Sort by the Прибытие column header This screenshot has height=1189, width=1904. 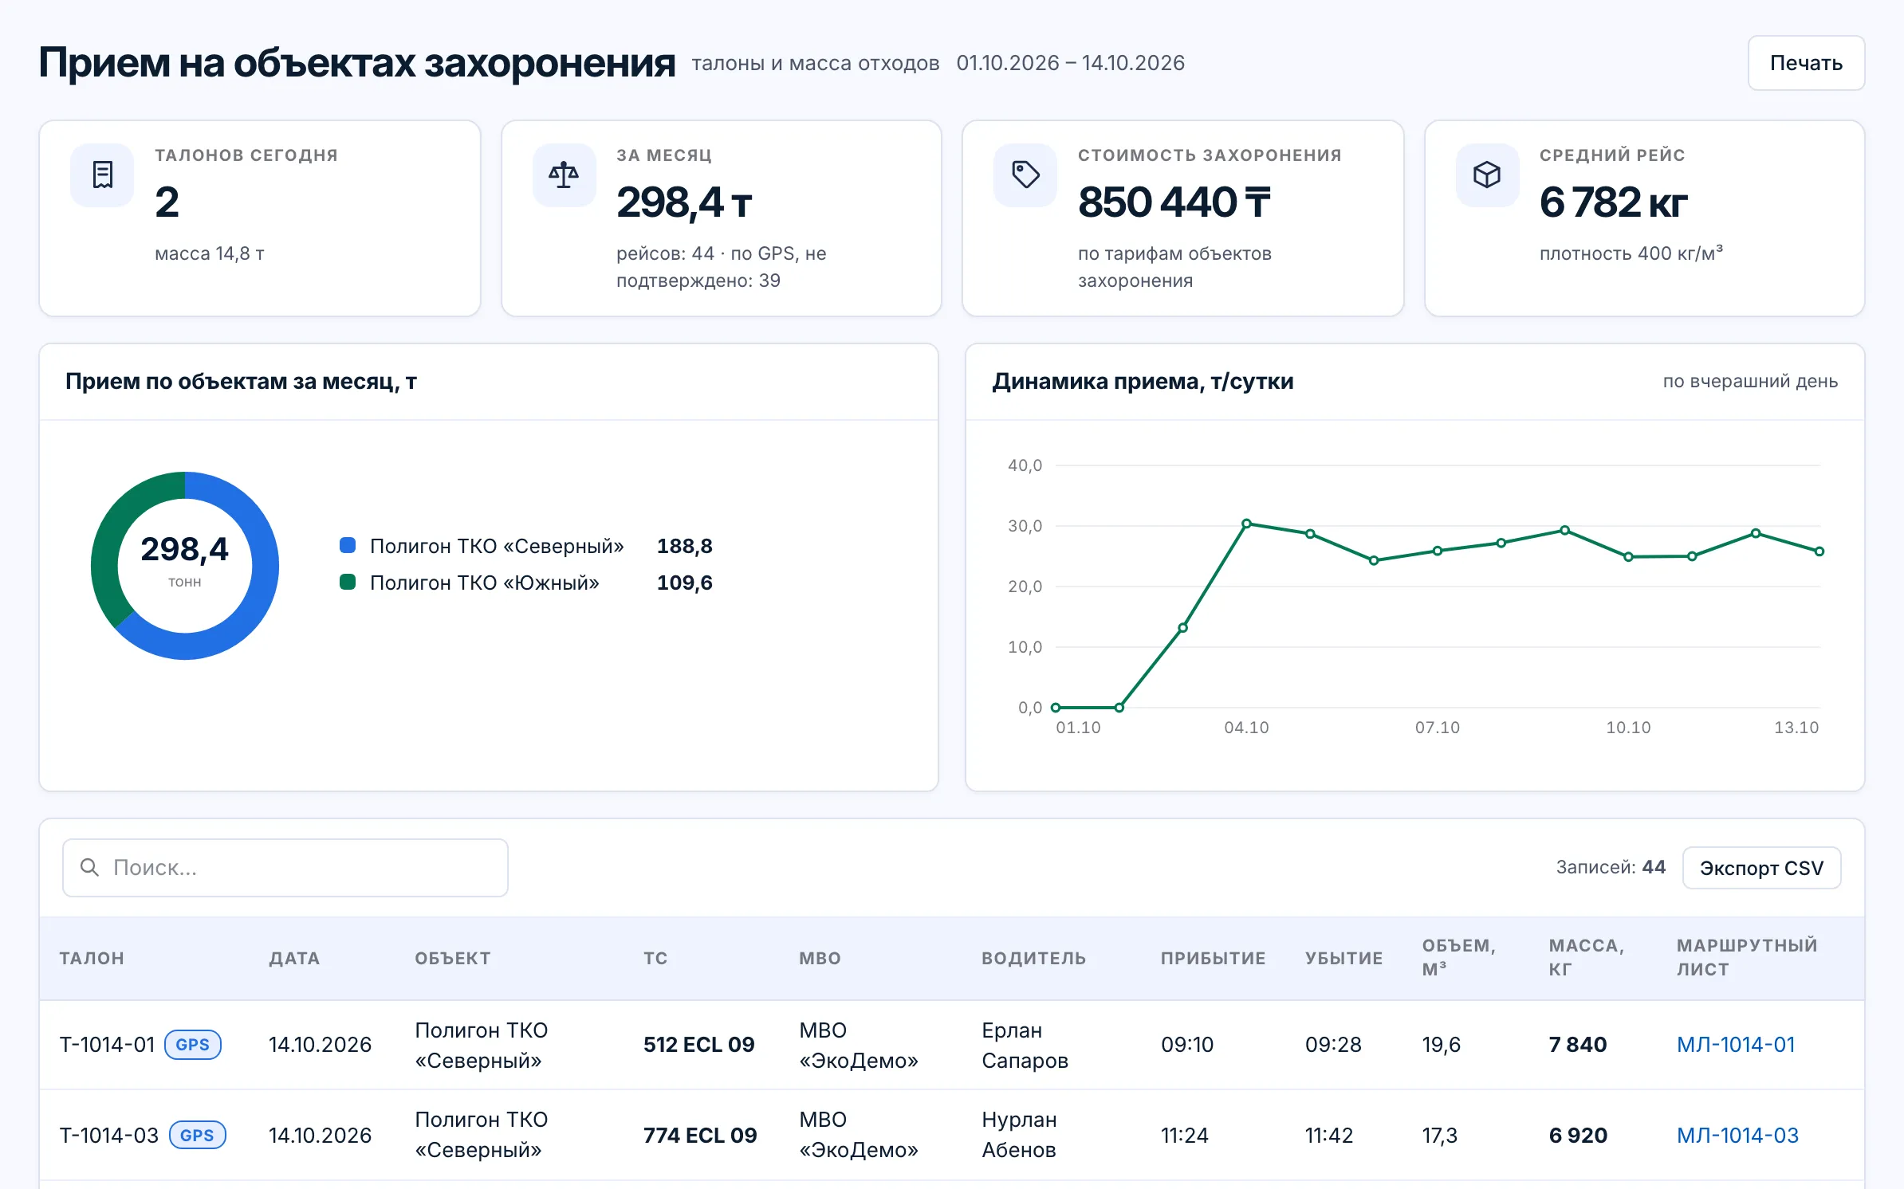[1213, 958]
